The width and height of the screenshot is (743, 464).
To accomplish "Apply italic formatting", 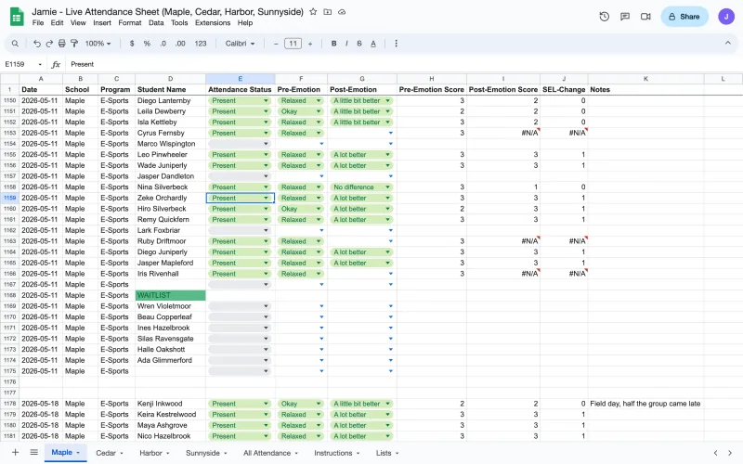I will tap(346, 44).
